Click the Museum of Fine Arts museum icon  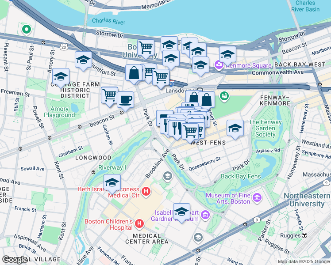pyautogui.click(x=257, y=198)
